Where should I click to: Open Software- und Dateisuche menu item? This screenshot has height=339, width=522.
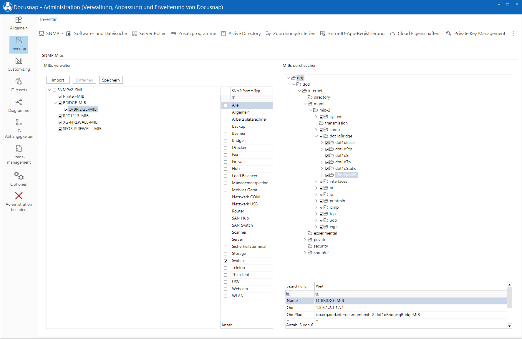click(x=100, y=34)
